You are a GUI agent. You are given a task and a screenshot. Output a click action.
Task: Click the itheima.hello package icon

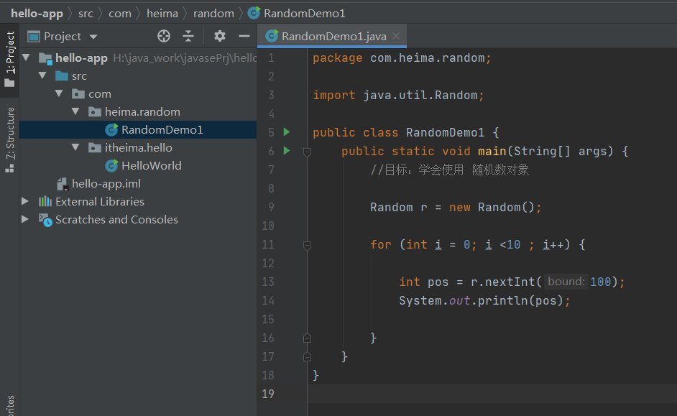click(x=95, y=147)
